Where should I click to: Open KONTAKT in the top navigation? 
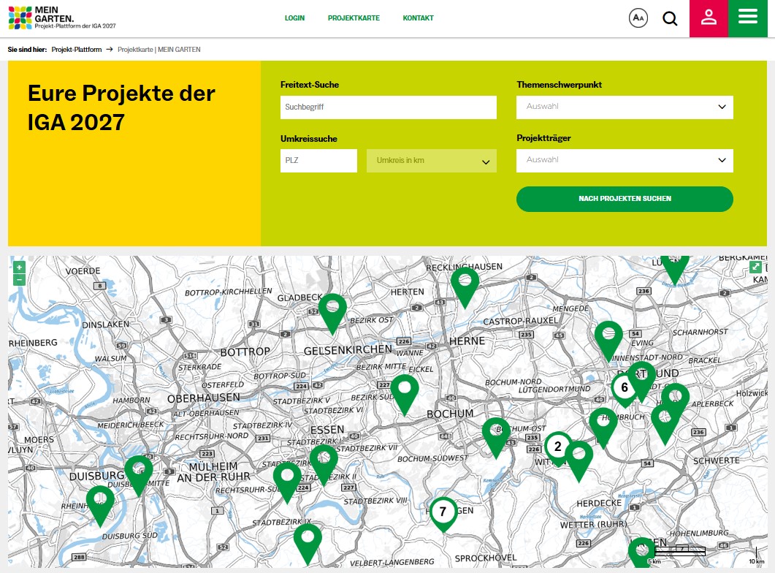click(418, 18)
